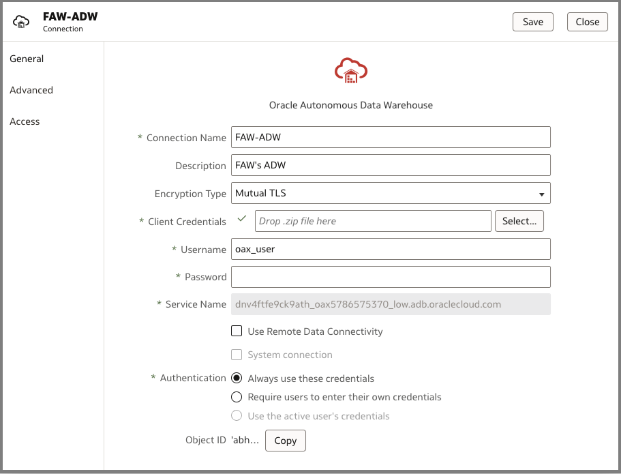Click the Drop .zip file here field
This screenshot has height=474, width=621.
pos(373,221)
